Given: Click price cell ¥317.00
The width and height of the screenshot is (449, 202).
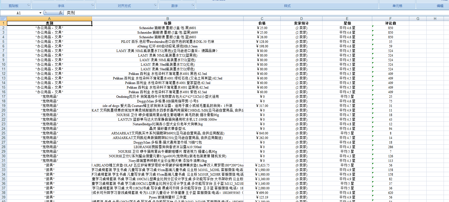Looking at the screenshot, I should 262,106.
